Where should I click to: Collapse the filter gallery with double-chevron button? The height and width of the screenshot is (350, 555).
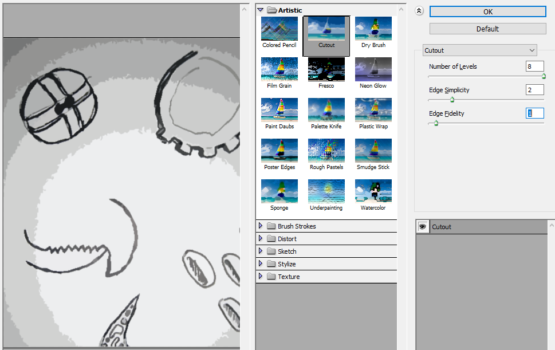(419, 11)
